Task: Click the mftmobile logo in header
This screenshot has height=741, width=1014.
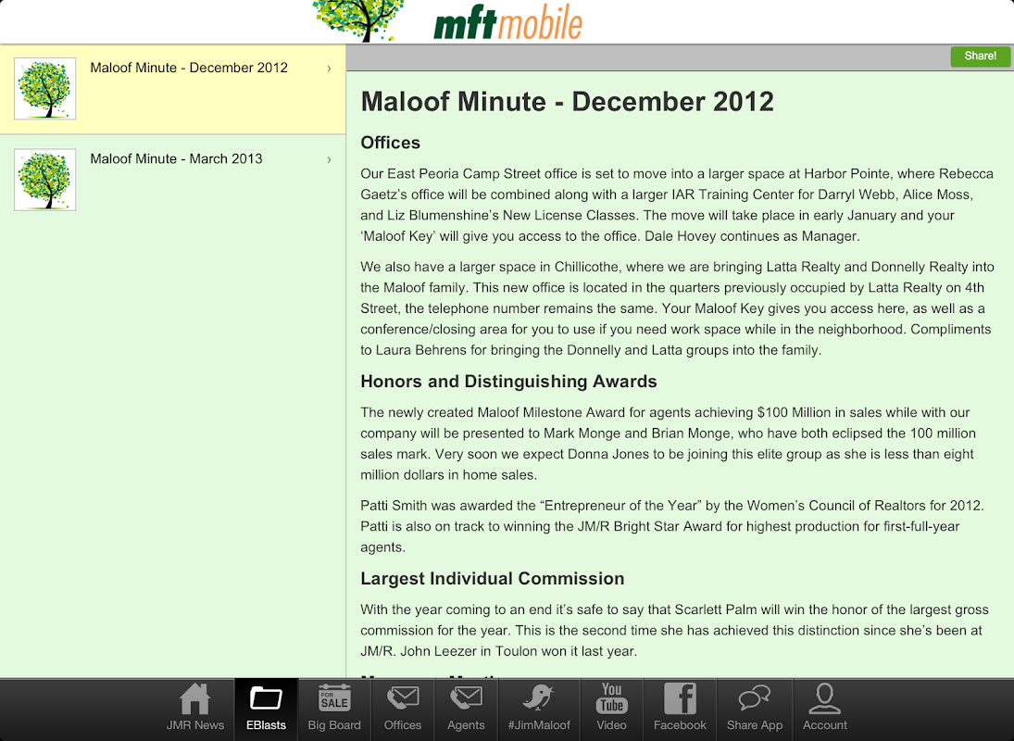Action: click(x=508, y=22)
